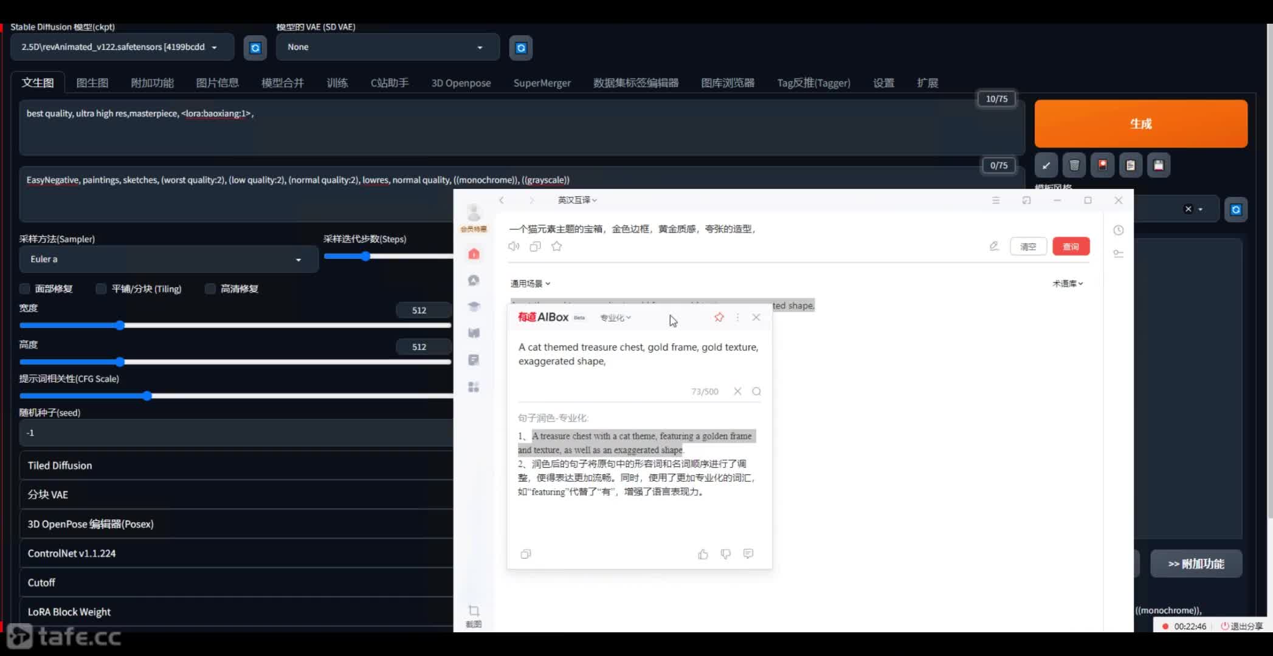
Task: Open extra networks with the red card icon
Action: pyautogui.click(x=1102, y=165)
